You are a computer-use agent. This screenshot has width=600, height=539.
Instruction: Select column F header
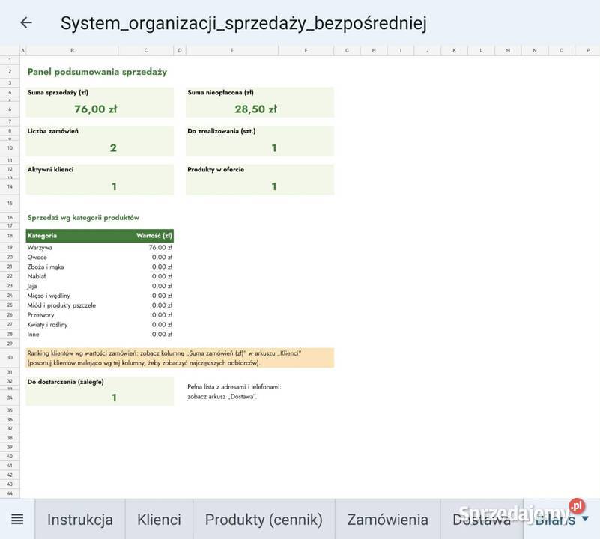pos(306,50)
